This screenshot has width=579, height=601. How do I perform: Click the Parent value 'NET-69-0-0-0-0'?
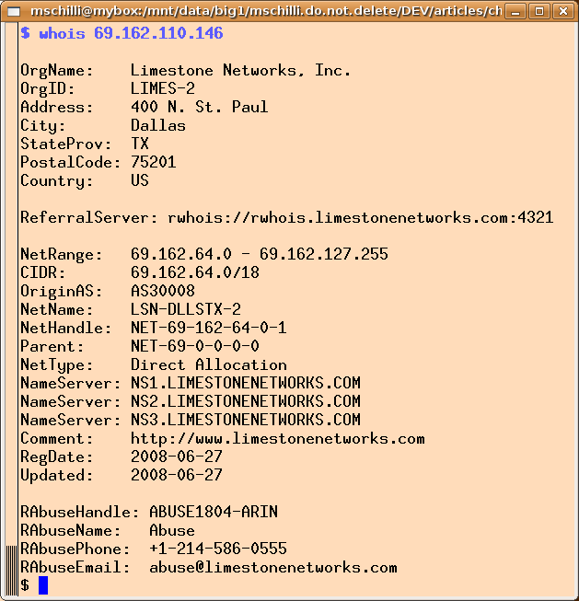coord(195,346)
